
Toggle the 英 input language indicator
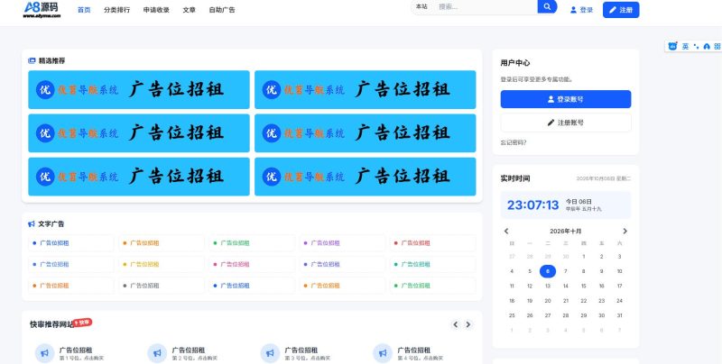click(685, 47)
